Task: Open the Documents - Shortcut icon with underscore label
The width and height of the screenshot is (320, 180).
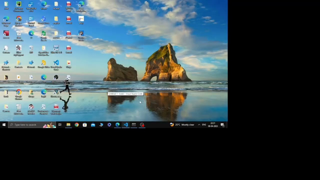Action: click(43, 110)
